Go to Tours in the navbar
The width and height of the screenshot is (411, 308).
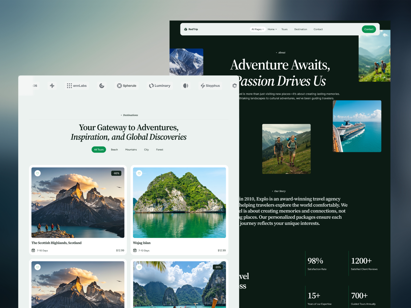pyautogui.click(x=284, y=29)
